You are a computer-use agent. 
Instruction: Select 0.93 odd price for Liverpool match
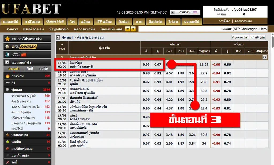click(146, 64)
